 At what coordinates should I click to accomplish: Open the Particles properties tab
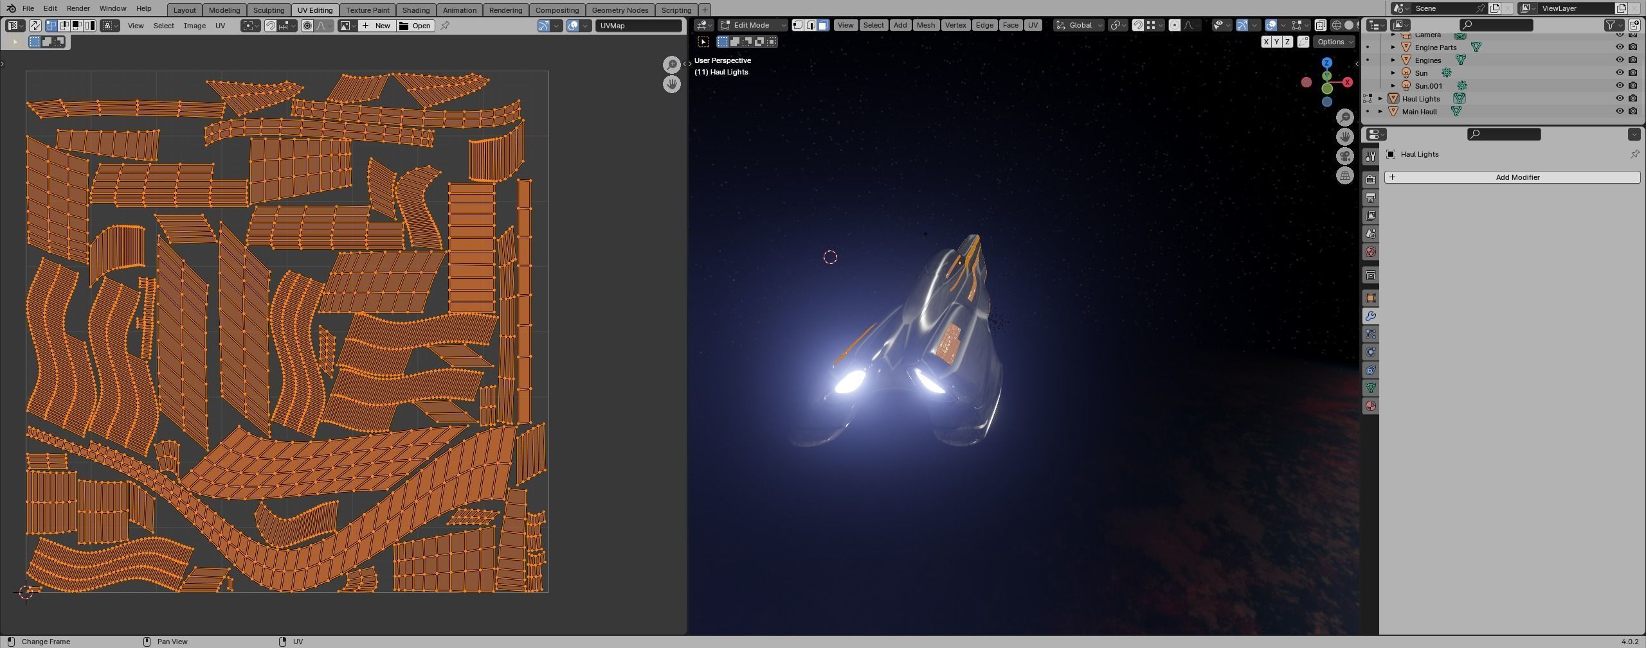(1370, 334)
